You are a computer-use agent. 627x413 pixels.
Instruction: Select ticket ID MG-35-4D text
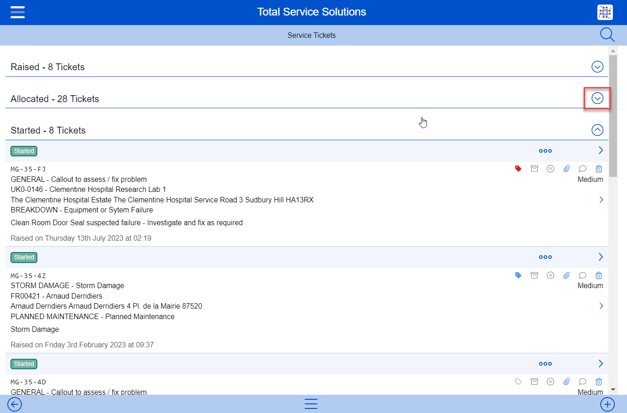(28, 382)
